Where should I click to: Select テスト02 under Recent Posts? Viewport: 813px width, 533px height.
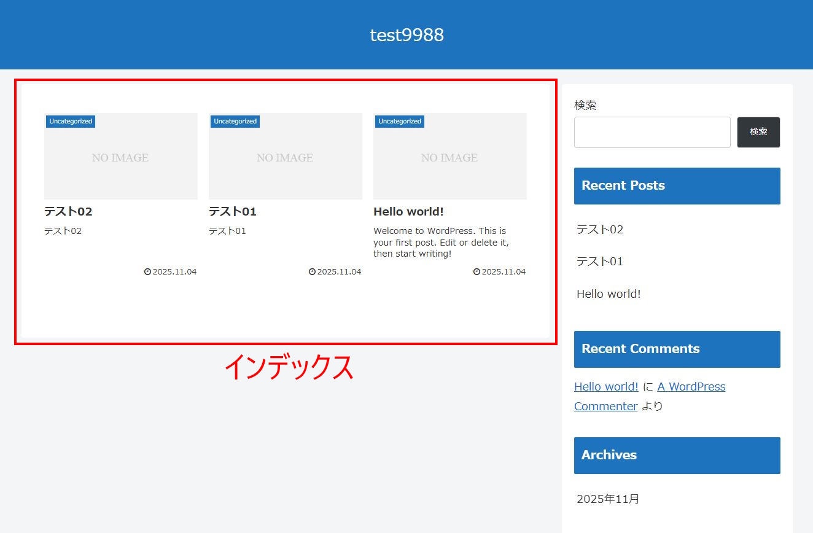click(600, 230)
